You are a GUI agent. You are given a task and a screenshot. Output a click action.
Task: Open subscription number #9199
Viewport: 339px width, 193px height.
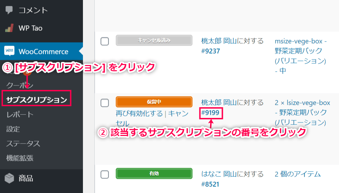click(210, 113)
